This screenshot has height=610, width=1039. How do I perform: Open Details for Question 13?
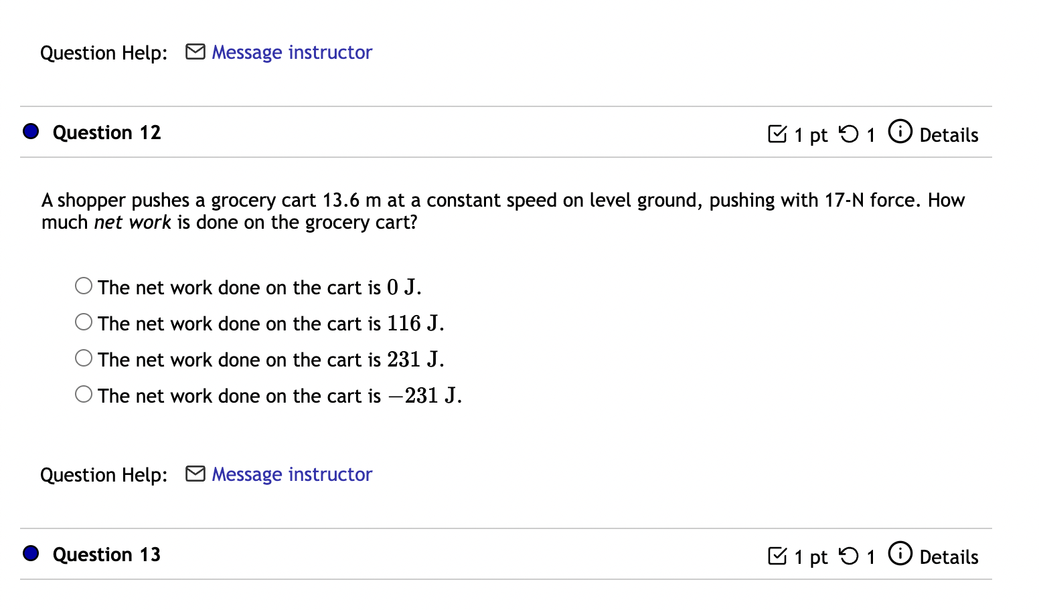tap(948, 557)
